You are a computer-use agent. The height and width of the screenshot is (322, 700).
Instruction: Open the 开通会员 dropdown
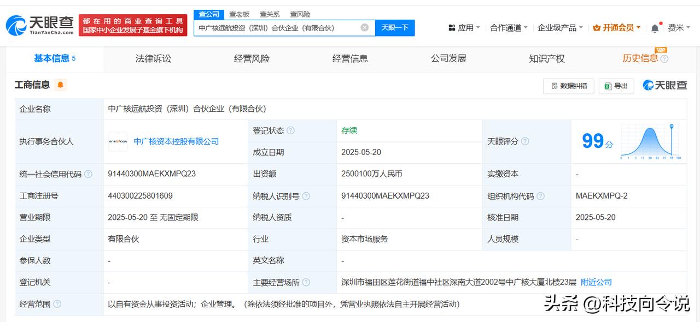point(617,28)
